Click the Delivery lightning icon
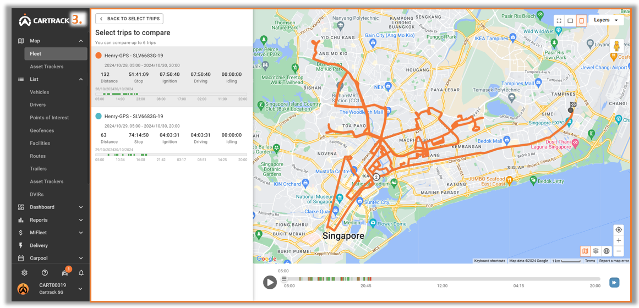This screenshot has width=639, height=308. coord(21,245)
